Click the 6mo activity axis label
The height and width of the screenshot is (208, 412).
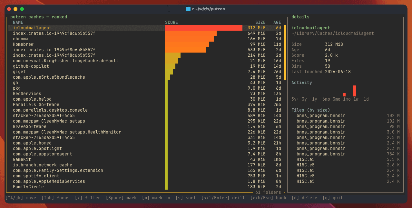326,99
